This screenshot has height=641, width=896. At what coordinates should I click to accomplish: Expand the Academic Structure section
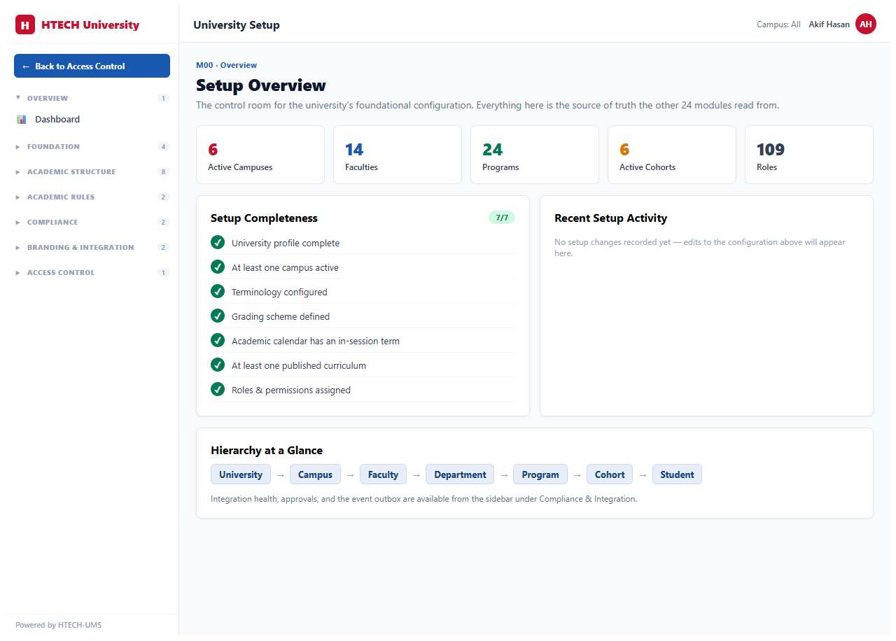click(92, 171)
